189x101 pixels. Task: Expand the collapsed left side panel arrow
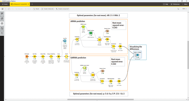[x=5, y=56]
